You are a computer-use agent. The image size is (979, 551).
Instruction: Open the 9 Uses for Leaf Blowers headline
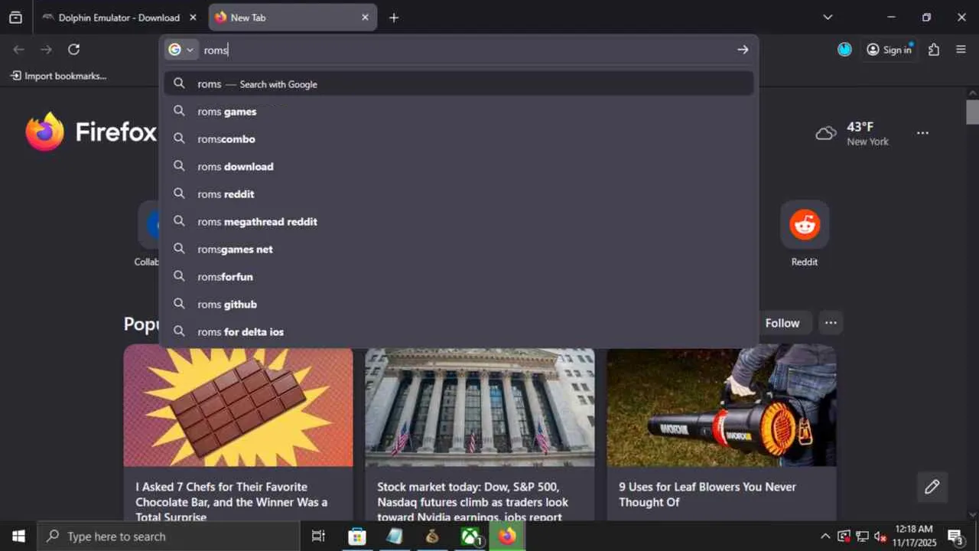[x=707, y=494]
